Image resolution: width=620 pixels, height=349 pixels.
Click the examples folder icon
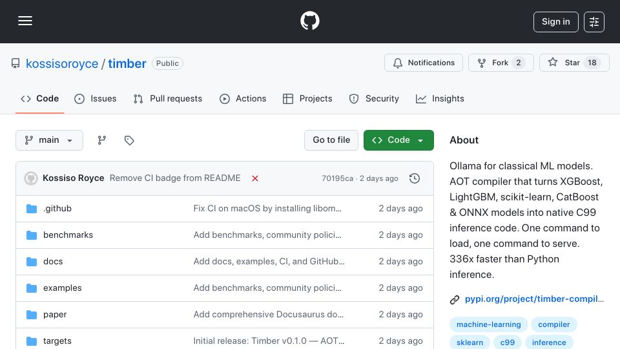coord(32,288)
